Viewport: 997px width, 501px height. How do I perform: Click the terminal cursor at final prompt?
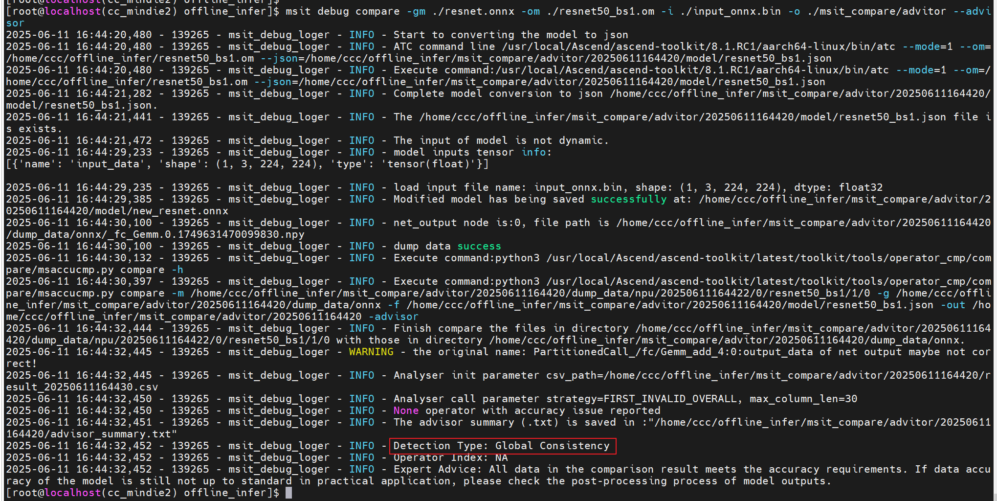[x=288, y=493]
